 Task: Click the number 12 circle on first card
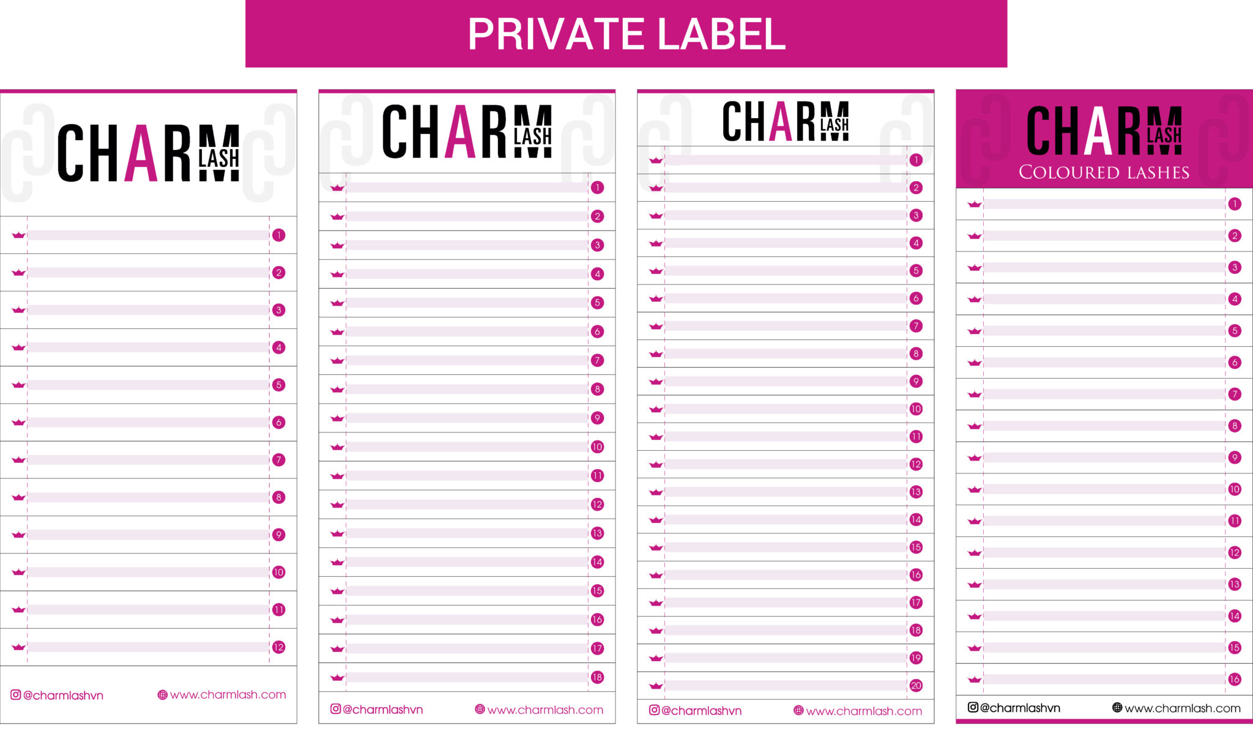279,647
